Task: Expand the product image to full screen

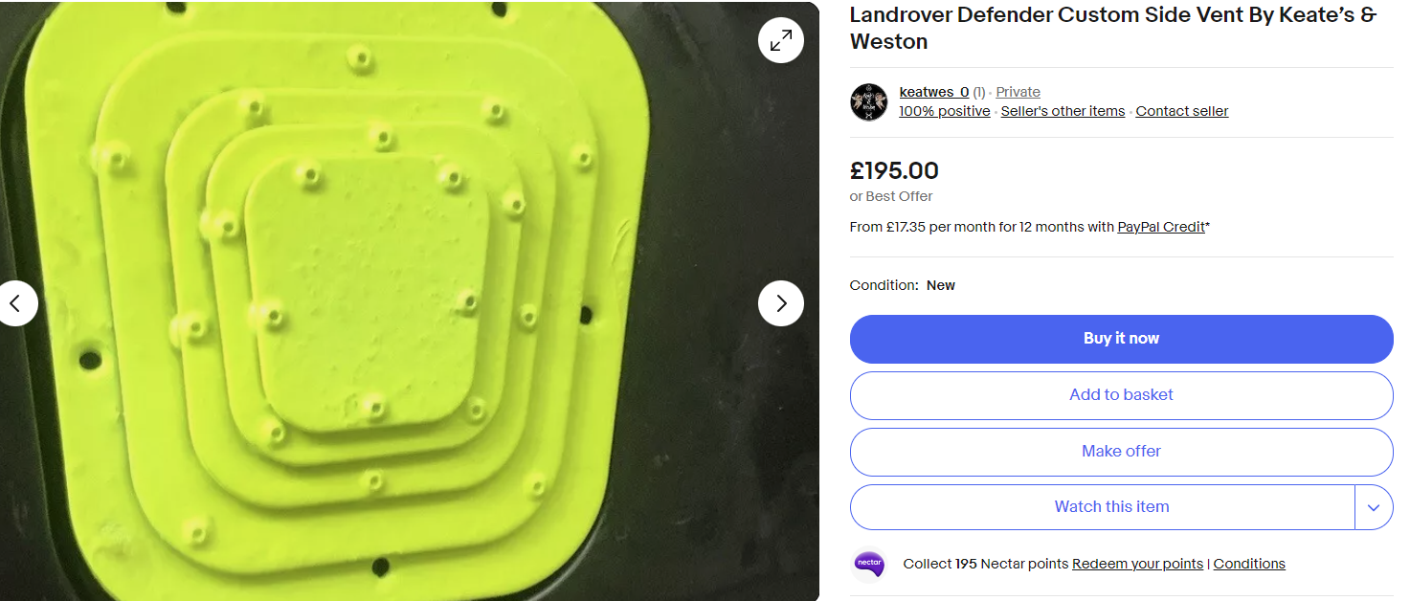Action: 781,40
